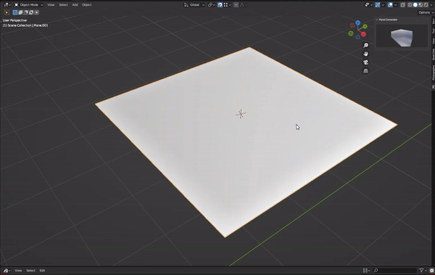Viewport: 435px width, 275px height.
Task: Click the Panel Generator preview thumbnail
Action: [x=402, y=36]
